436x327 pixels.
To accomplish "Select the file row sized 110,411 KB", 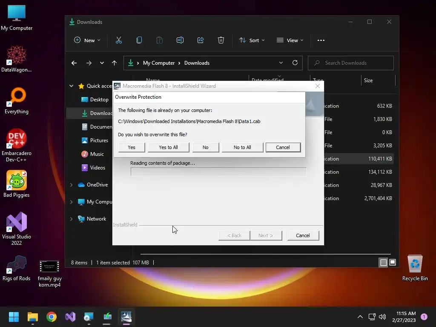I will pos(359,159).
